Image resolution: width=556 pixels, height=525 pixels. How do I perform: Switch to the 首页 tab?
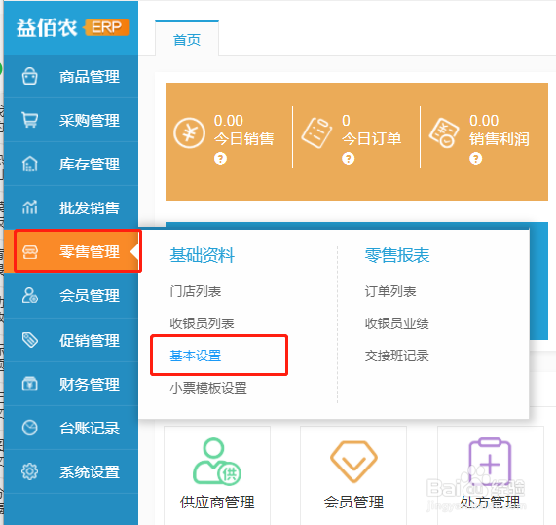pyautogui.click(x=187, y=39)
